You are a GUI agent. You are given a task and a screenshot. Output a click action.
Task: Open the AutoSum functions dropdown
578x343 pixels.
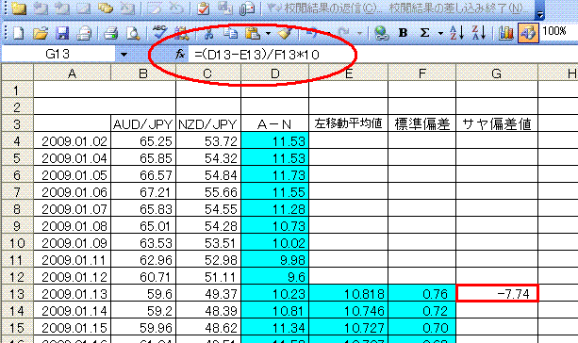pyautogui.click(x=440, y=34)
